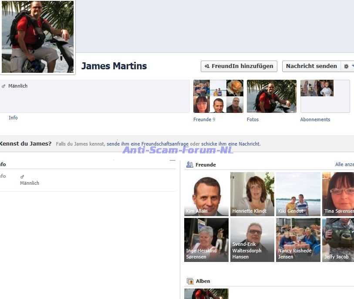Open Henriette Klindt's friend photo
Image resolution: width=354 pixels, height=299 pixels.
252,194
